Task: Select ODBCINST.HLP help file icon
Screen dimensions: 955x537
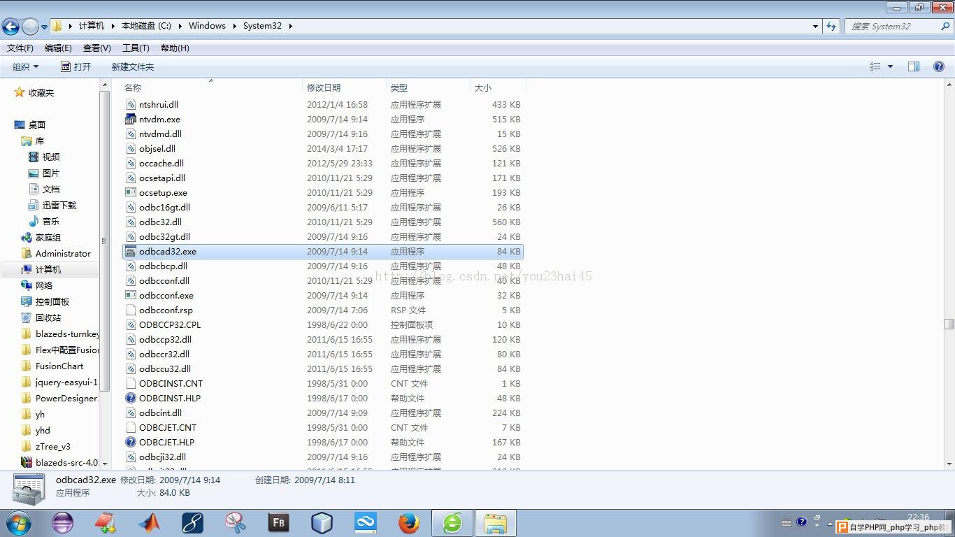Action: [x=130, y=398]
